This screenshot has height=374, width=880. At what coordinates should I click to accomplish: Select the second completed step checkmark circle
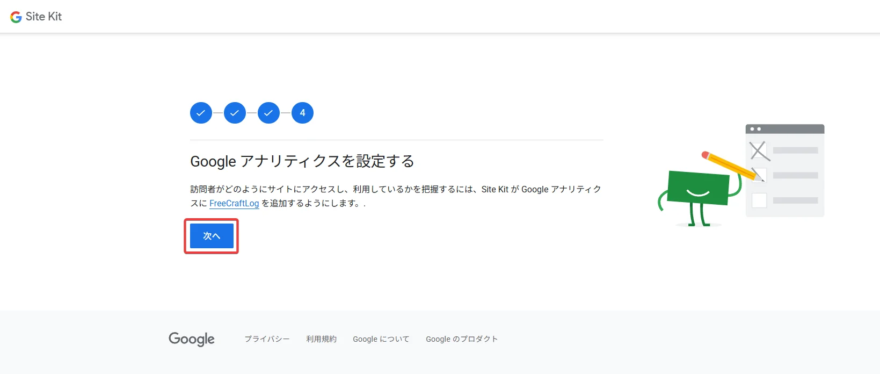click(x=235, y=113)
